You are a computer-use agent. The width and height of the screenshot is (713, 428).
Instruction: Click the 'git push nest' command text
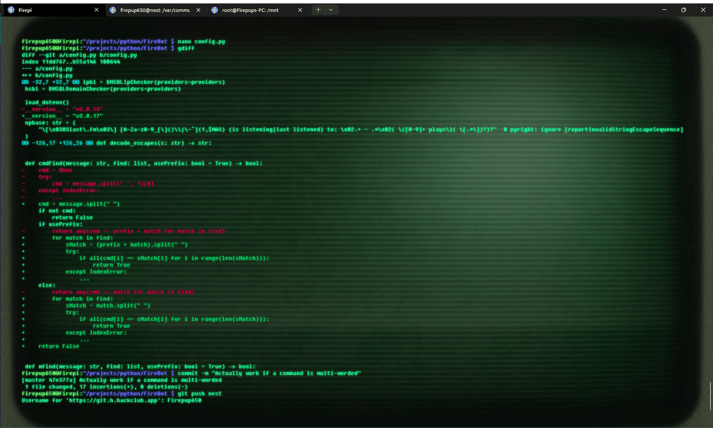(199, 394)
